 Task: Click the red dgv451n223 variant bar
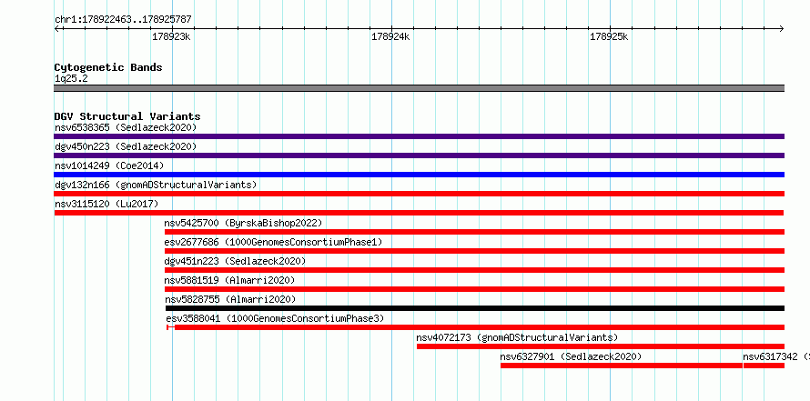(x=474, y=270)
